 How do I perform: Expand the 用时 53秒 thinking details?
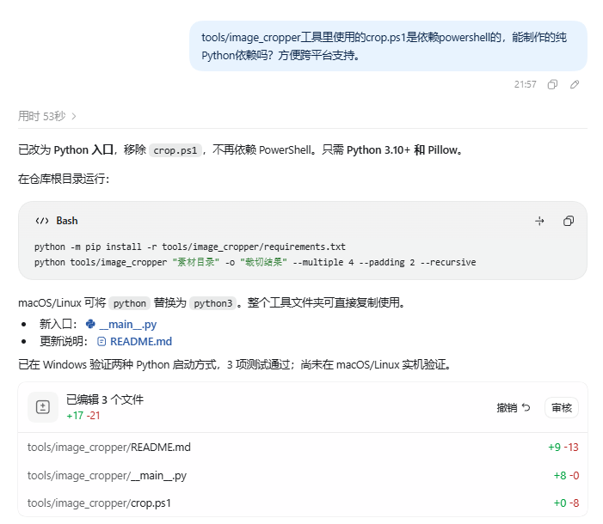click(47, 116)
